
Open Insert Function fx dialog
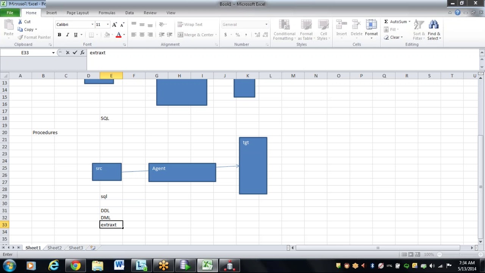pos(82,53)
